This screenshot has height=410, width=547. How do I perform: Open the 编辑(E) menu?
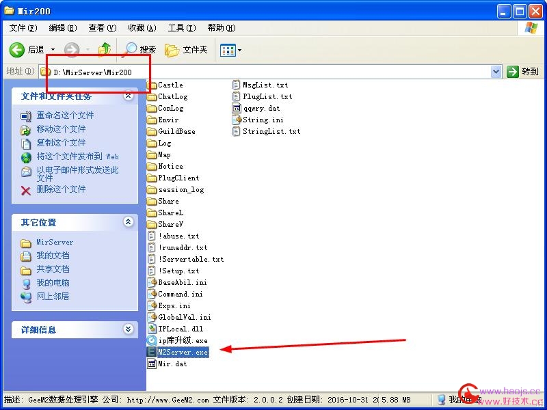pos(62,28)
